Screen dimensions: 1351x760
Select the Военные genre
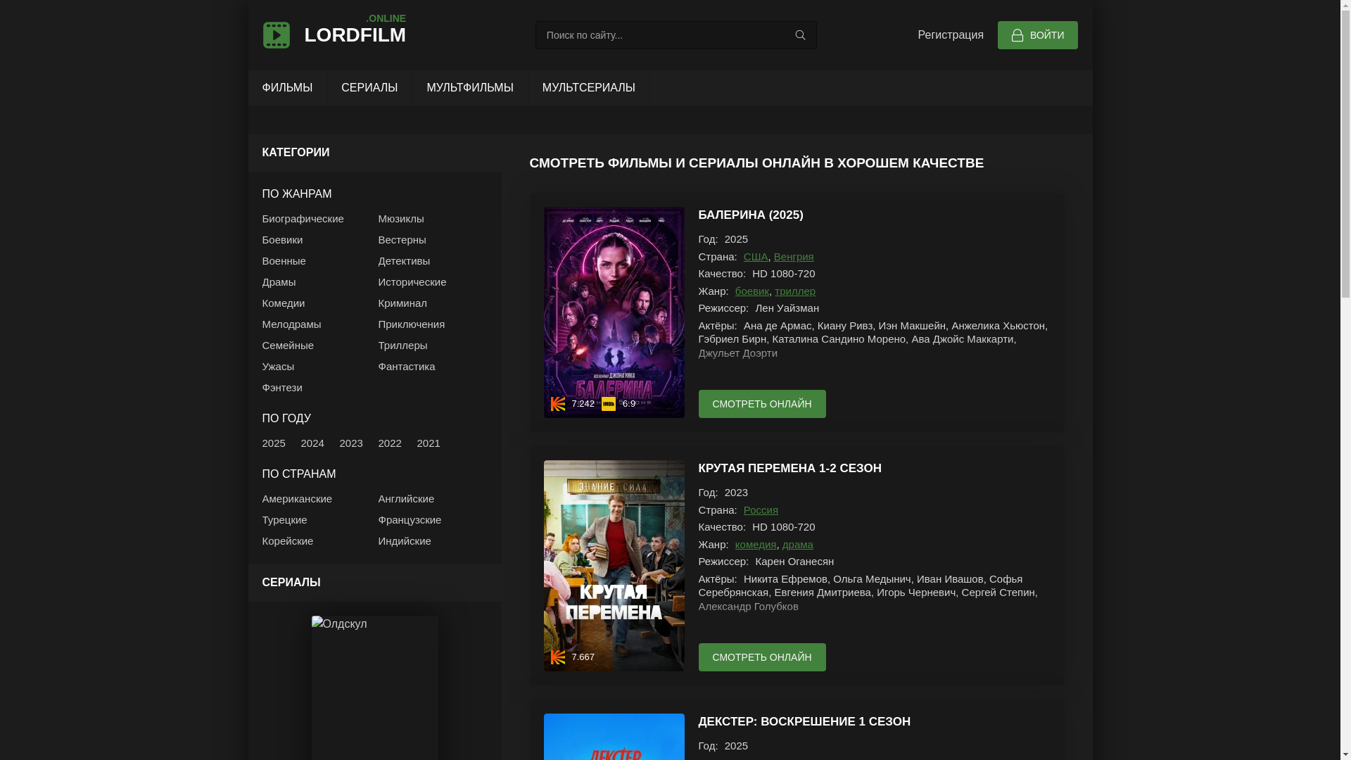[284, 261]
